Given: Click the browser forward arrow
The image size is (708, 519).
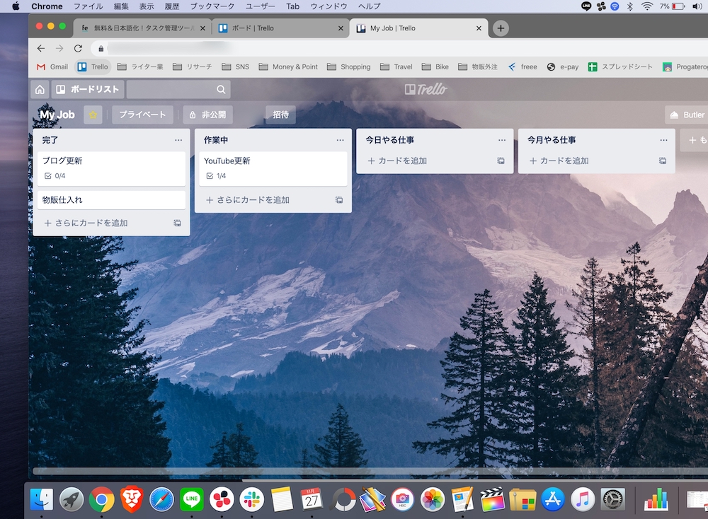Looking at the screenshot, I should coord(59,48).
